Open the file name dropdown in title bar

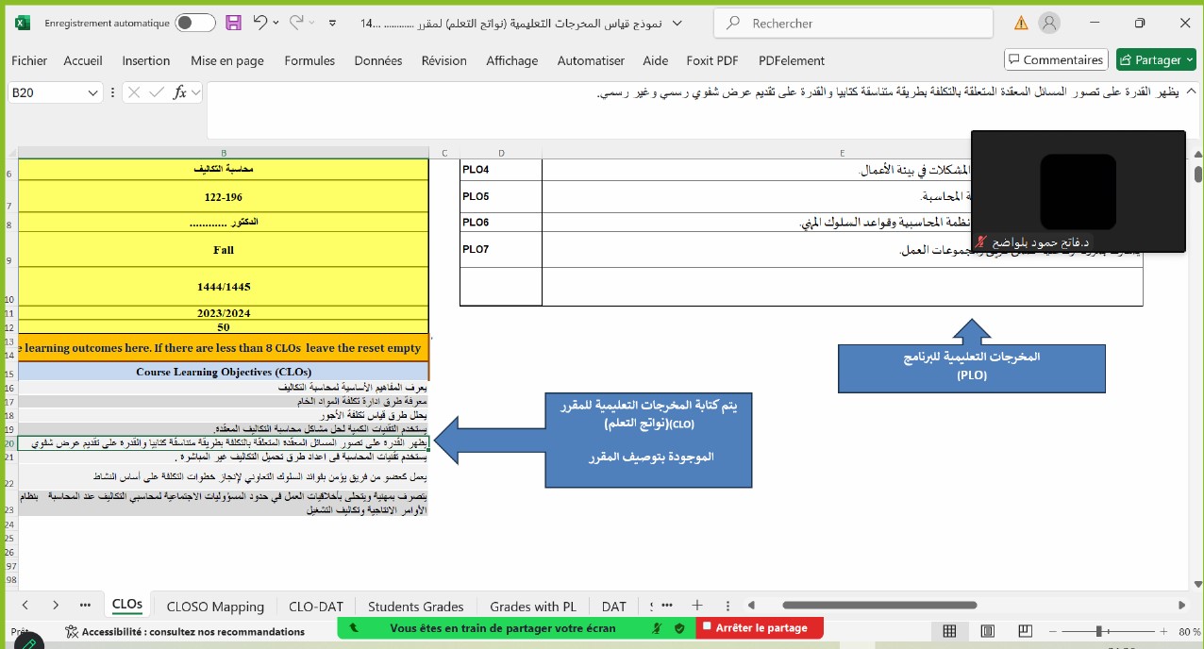pyautogui.click(x=676, y=23)
